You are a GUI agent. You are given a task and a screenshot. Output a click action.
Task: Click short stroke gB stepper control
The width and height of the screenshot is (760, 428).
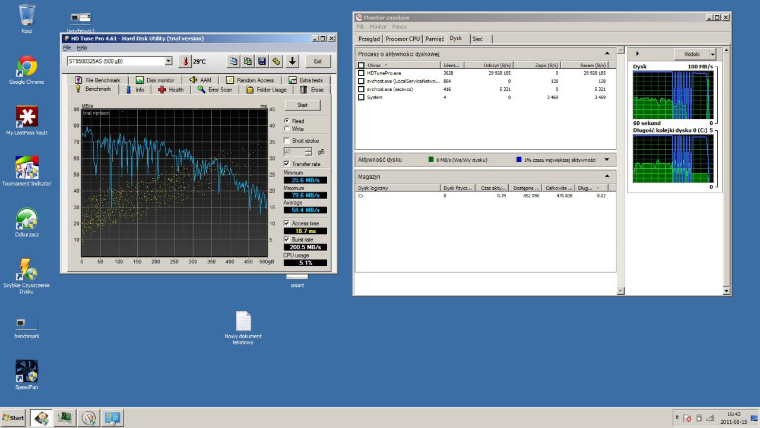pyautogui.click(x=308, y=152)
